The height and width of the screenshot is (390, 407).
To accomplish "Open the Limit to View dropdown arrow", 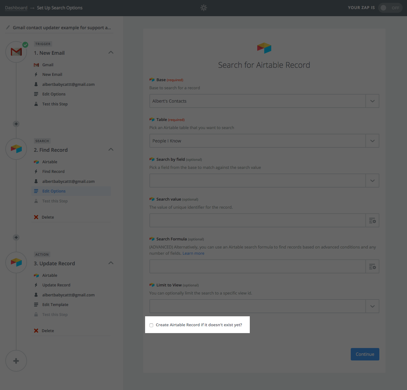I will pos(372,306).
